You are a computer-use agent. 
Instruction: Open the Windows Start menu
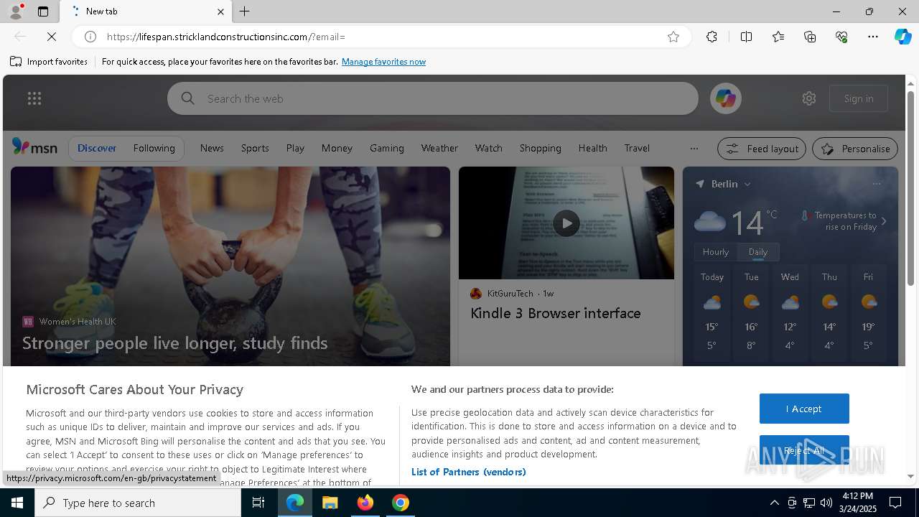click(x=17, y=503)
